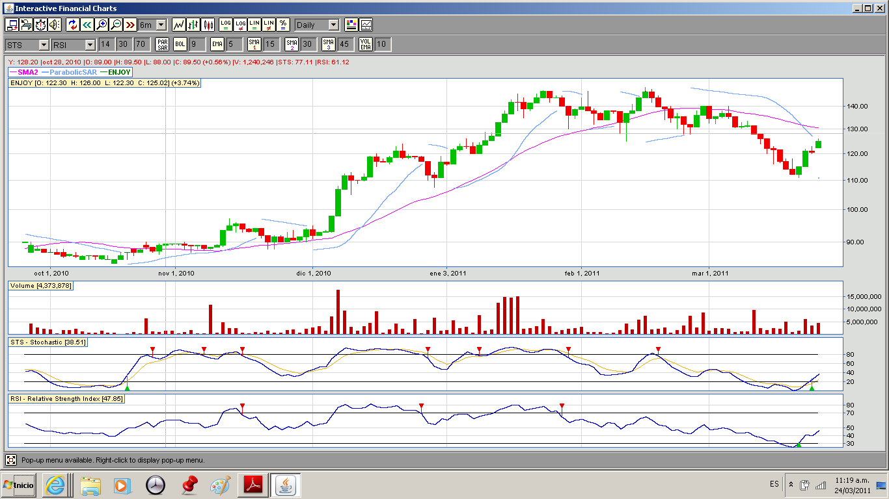Click the LIN equal scale icon
889x499 pixels.
(x=254, y=25)
